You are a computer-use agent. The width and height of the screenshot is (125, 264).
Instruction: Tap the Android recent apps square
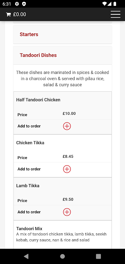pos(98,256)
